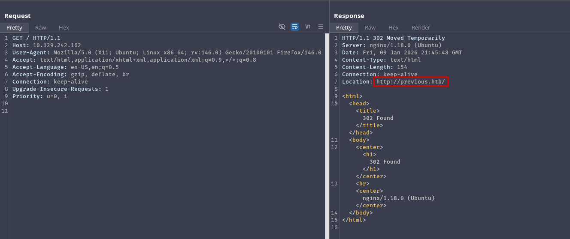Click the GET / HTTP/1.1 request line

pyautogui.click(x=36, y=38)
